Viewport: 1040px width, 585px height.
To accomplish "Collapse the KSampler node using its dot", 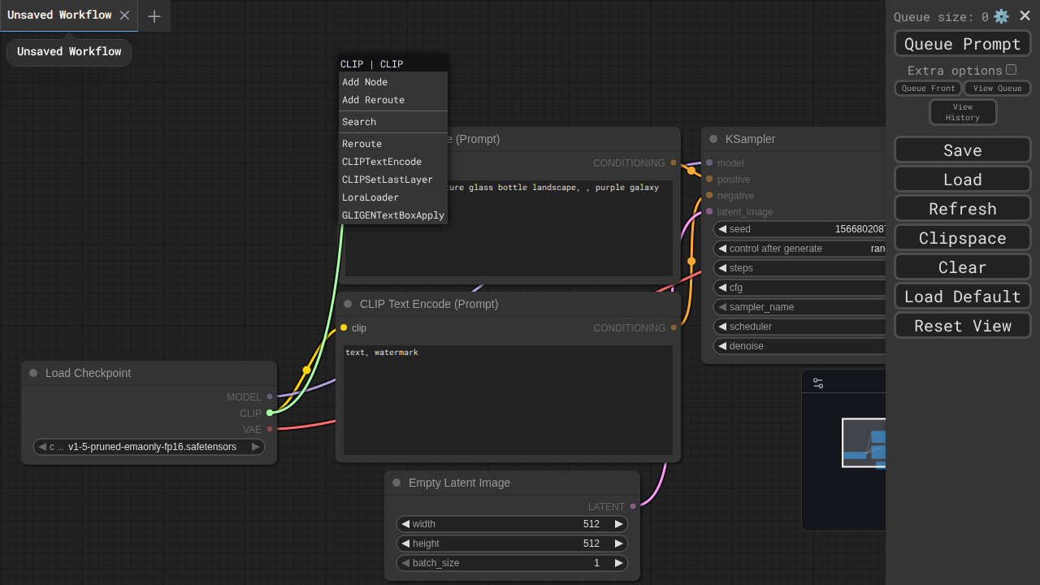I will point(713,139).
